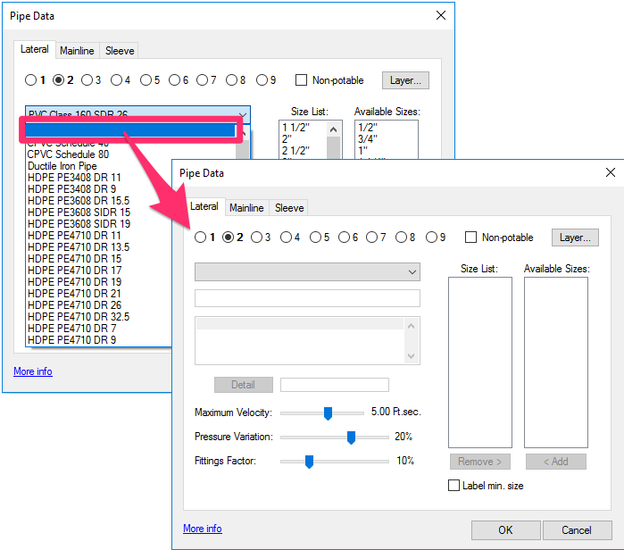Image resolution: width=624 pixels, height=550 pixels.
Task: Select radio button 8 in front Pipe Data dialog
Action: click(x=401, y=237)
